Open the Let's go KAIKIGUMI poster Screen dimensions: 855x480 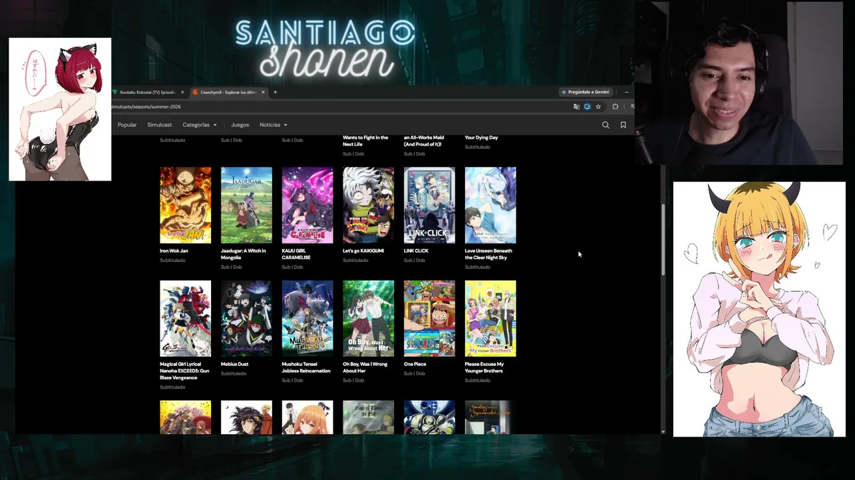[x=368, y=205]
